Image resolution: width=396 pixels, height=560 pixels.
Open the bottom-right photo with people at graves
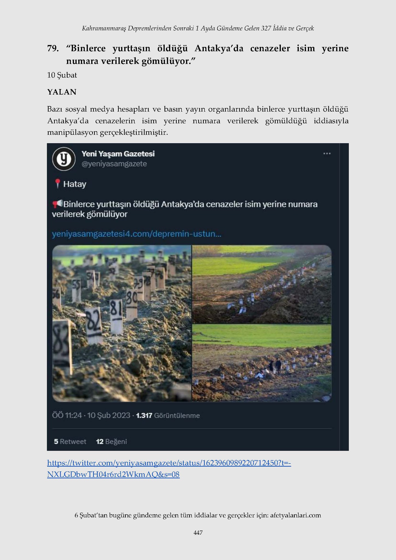click(x=262, y=363)
